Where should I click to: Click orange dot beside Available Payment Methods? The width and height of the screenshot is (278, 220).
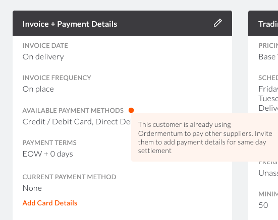[x=131, y=110]
